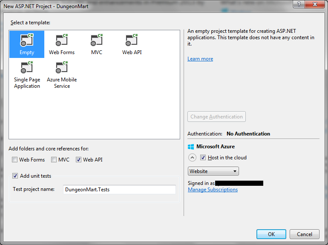Viewport: 328px width, 245px height.
Task: Toggle the Host in the cloud checkbox
Action: click(x=203, y=158)
